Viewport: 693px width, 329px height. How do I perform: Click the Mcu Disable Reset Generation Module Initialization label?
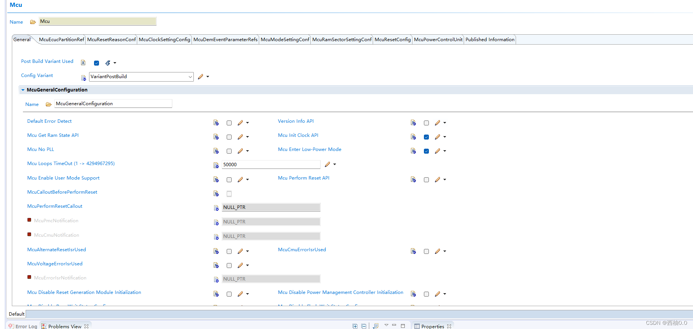pyautogui.click(x=84, y=292)
